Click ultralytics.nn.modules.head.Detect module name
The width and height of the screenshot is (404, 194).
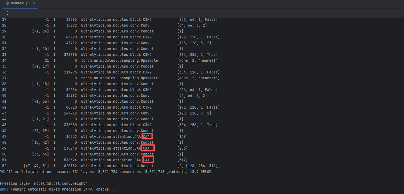[x=117, y=166]
